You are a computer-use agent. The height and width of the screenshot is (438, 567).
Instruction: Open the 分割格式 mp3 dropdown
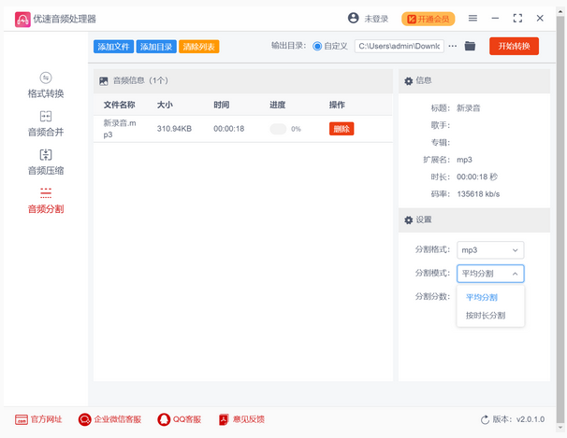[x=490, y=250]
